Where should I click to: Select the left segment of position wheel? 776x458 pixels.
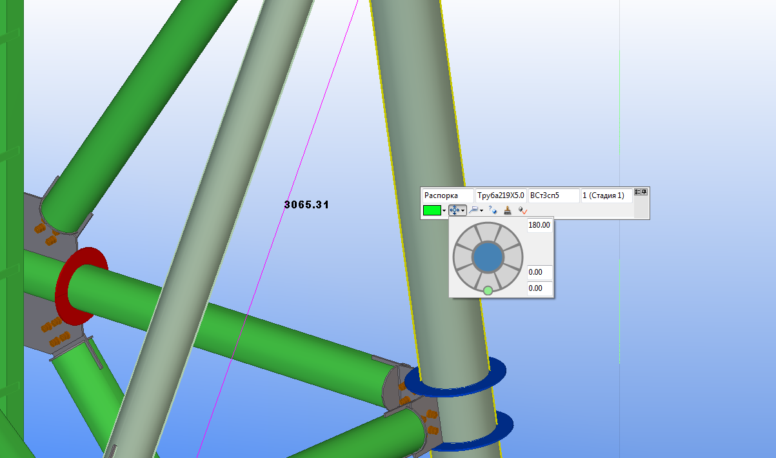click(x=461, y=257)
